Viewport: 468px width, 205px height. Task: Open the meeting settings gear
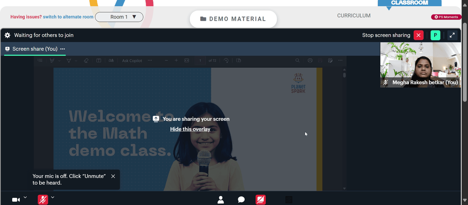7,35
